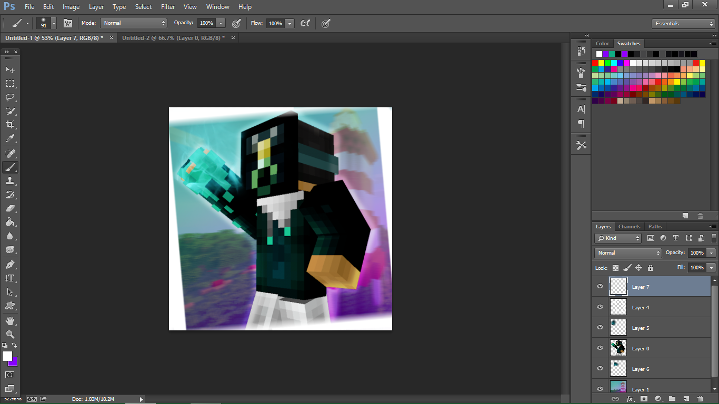Open the layer blend mode dropdown
Screen dimensions: 719x404
tap(628, 253)
